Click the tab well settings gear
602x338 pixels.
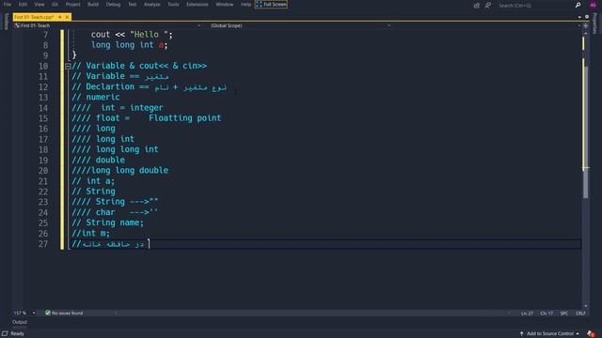point(587,17)
